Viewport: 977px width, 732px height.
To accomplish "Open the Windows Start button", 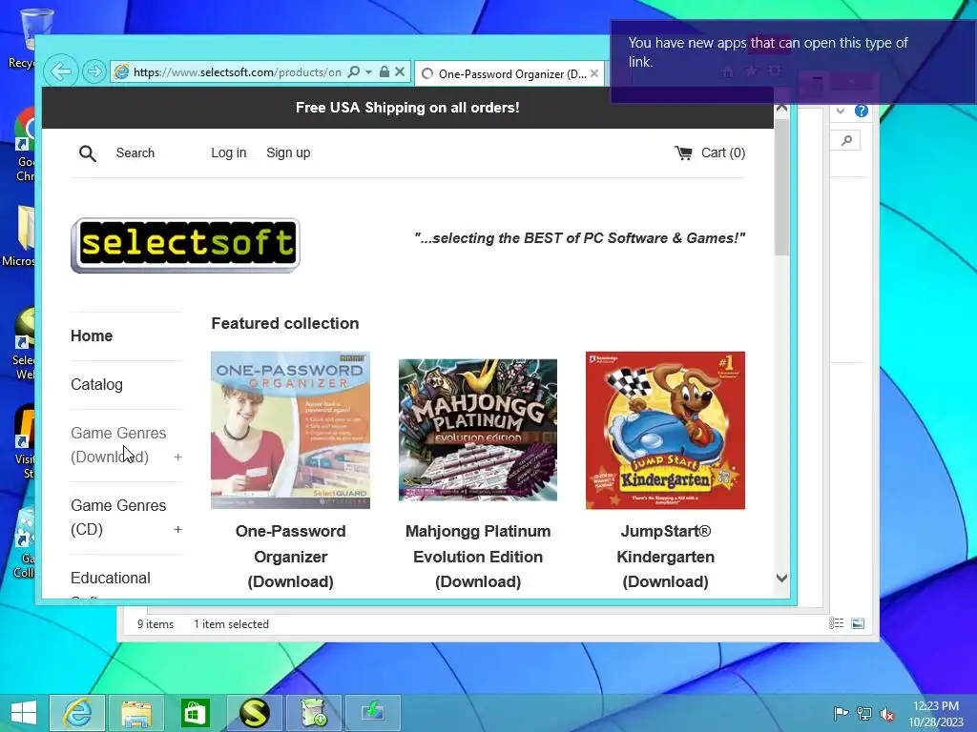I will (24, 713).
